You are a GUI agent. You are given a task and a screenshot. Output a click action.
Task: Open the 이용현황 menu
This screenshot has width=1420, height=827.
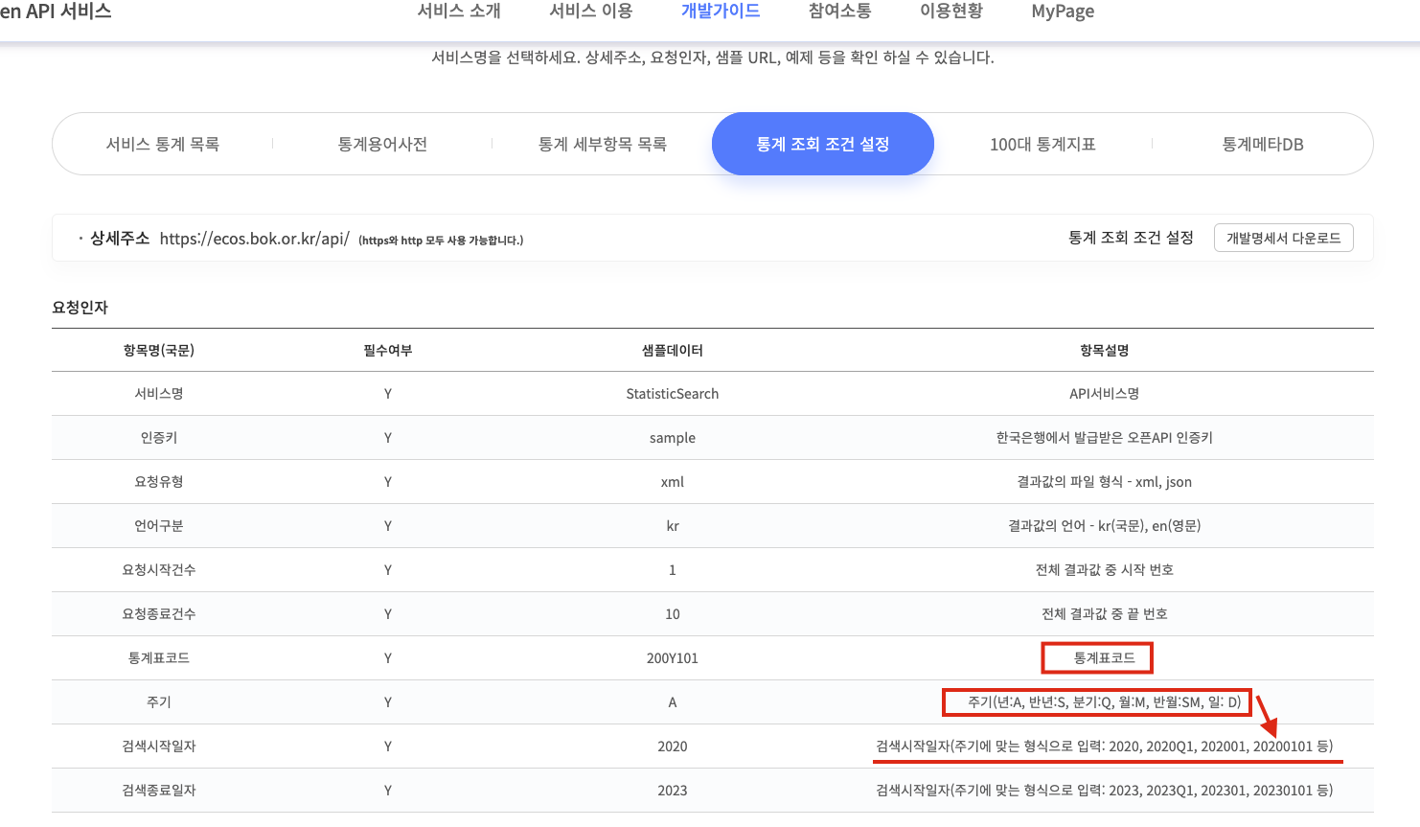951,11
